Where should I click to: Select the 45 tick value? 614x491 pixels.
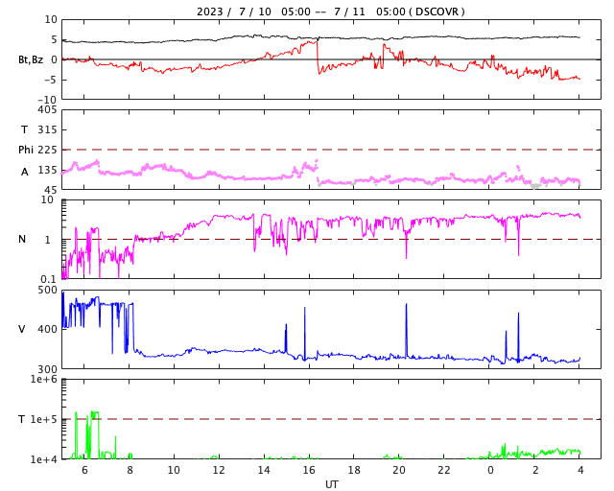tap(50, 190)
